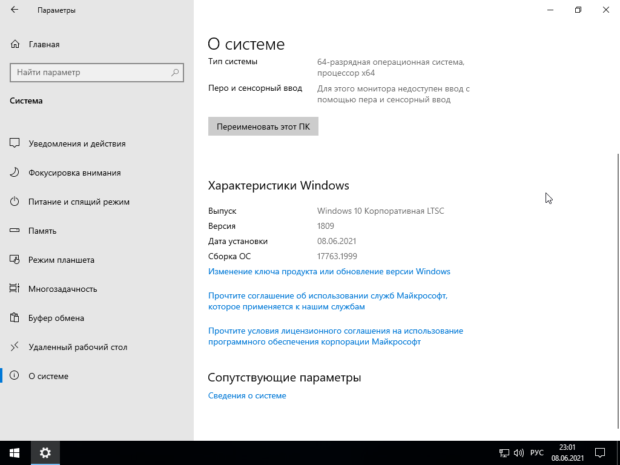This screenshot has height=465, width=620.
Task: Click the vertical scrollbar thumb
Action: tap(618, 291)
